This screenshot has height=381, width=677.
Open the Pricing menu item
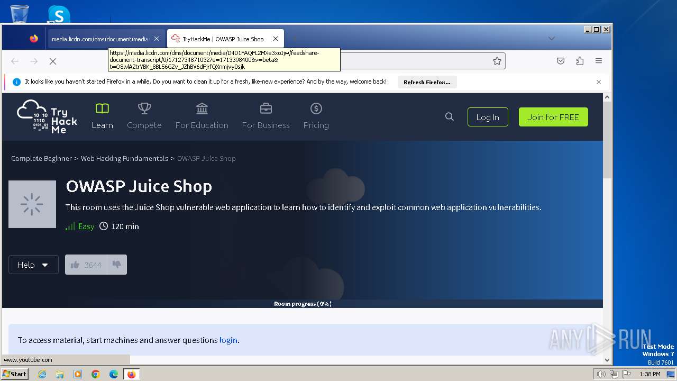pyautogui.click(x=316, y=116)
